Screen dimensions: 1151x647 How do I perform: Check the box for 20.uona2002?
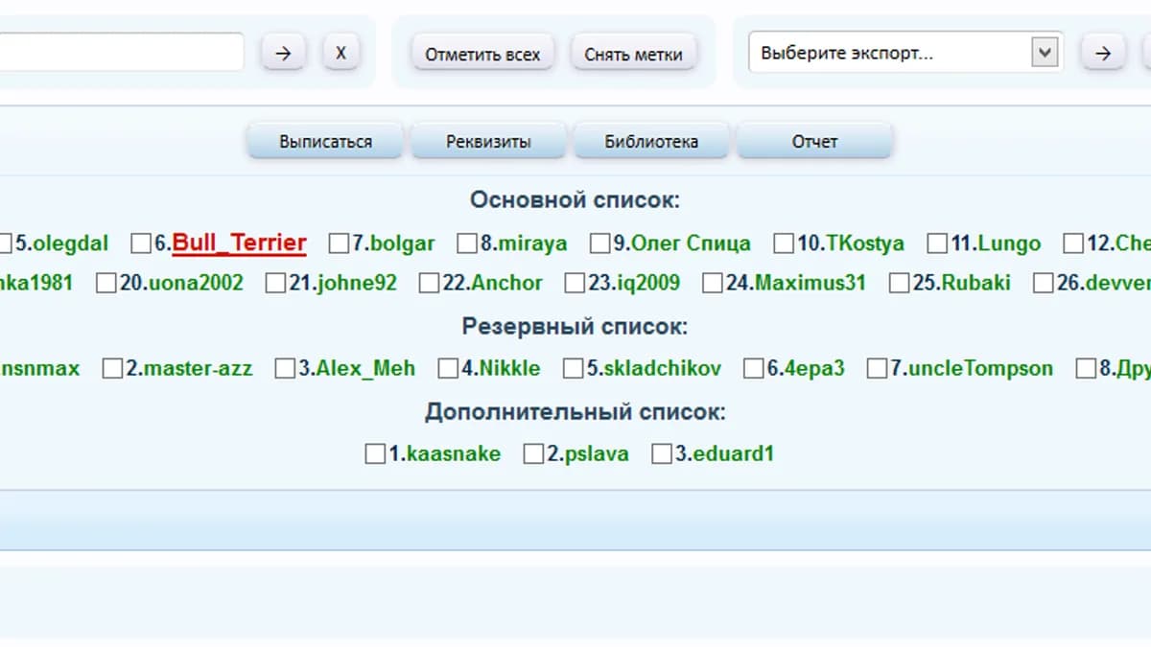(x=107, y=284)
